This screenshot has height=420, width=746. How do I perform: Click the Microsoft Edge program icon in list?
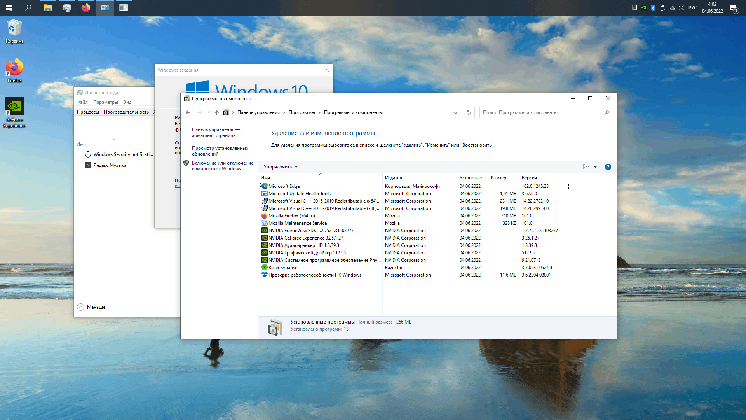(265, 186)
